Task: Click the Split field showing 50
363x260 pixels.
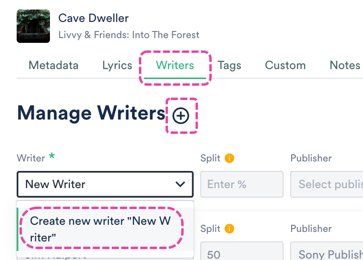Action: (242, 254)
